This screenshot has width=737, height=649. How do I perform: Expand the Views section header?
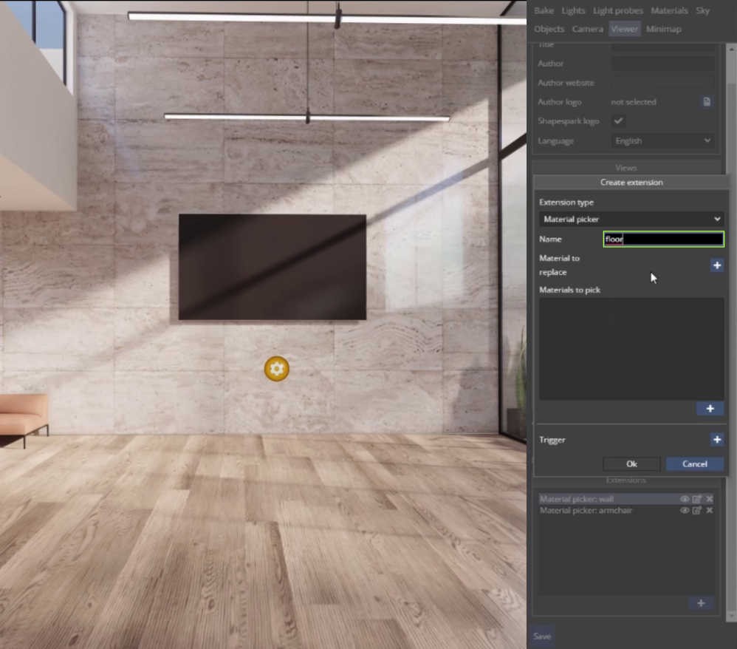625,167
